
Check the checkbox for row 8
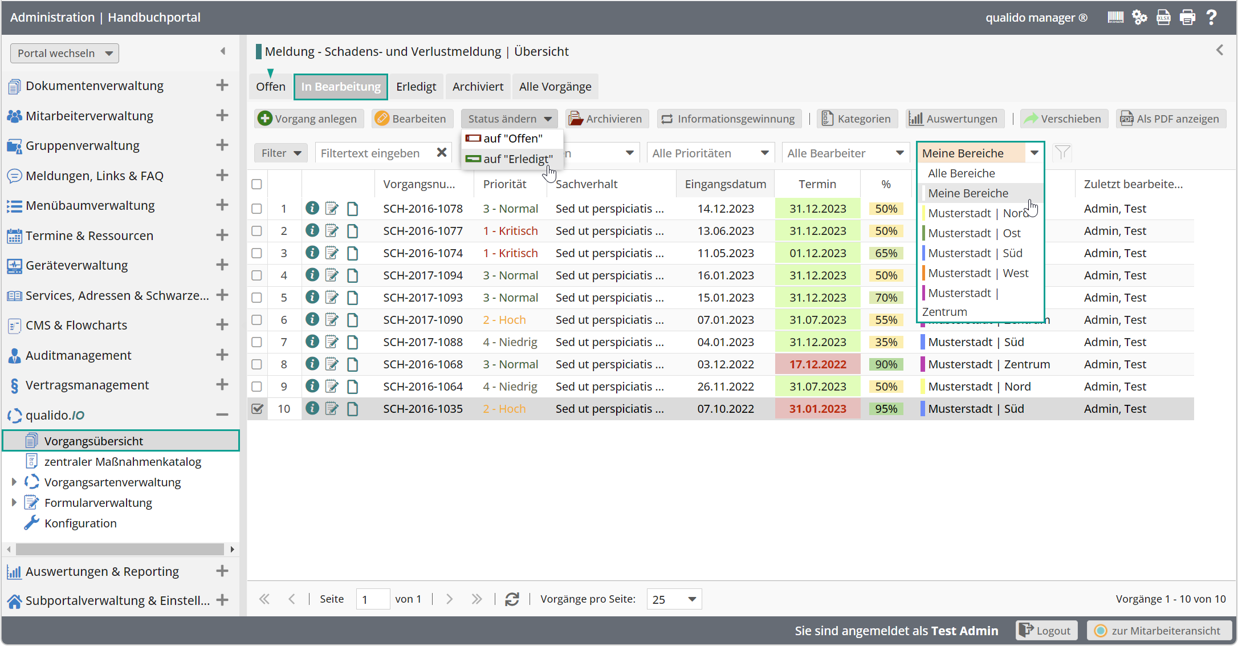[x=257, y=364]
